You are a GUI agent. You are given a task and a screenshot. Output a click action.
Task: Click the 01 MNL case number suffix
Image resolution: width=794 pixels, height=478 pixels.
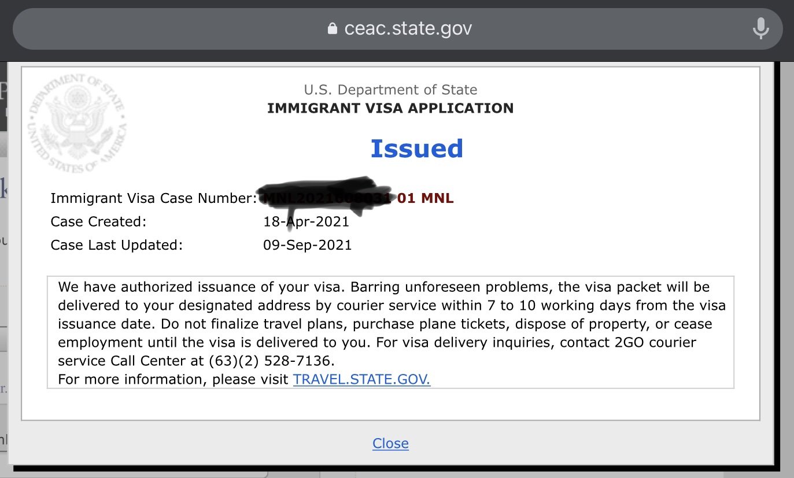pyautogui.click(x=426, y=198)
